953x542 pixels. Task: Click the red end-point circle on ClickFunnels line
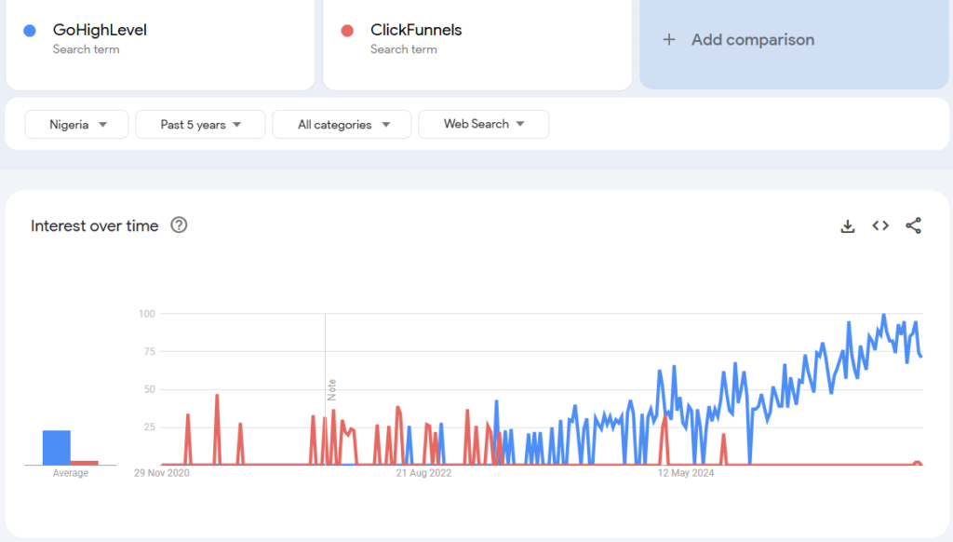[x=918, y=465]
